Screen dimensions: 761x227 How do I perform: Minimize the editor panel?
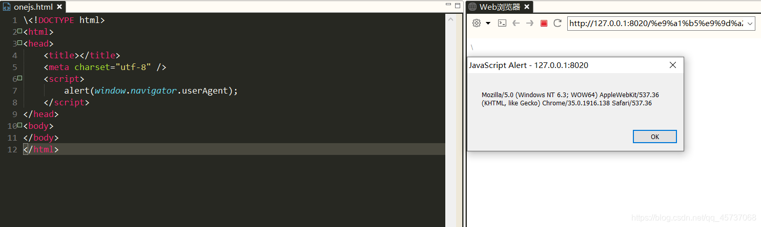click(x=448, y=5)
